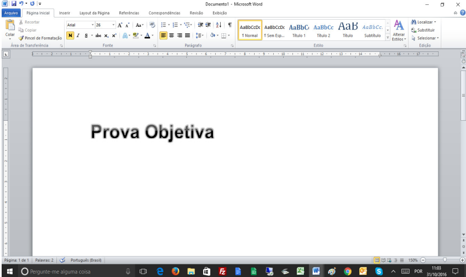Image resolution: width=466 pixels, height=277 pixels.
Task: Open Change Case (Aa) dropdown
Action: tap(140, 25)
